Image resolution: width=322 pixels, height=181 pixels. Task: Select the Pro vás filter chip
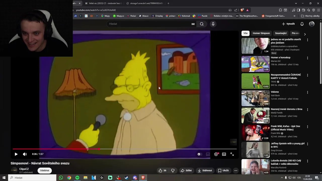295,33
